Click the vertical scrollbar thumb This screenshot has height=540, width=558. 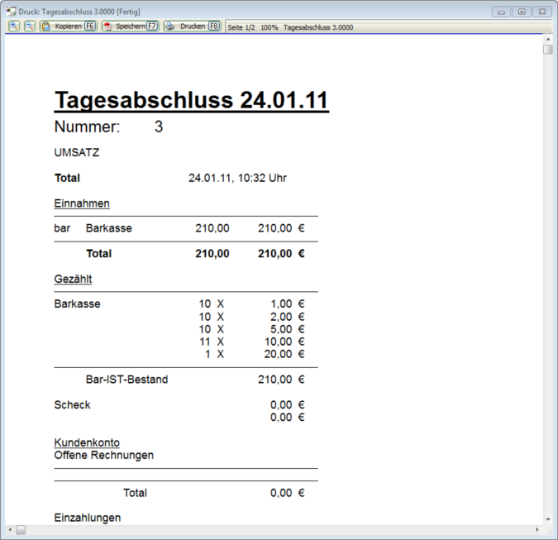[x=547, y=50]
